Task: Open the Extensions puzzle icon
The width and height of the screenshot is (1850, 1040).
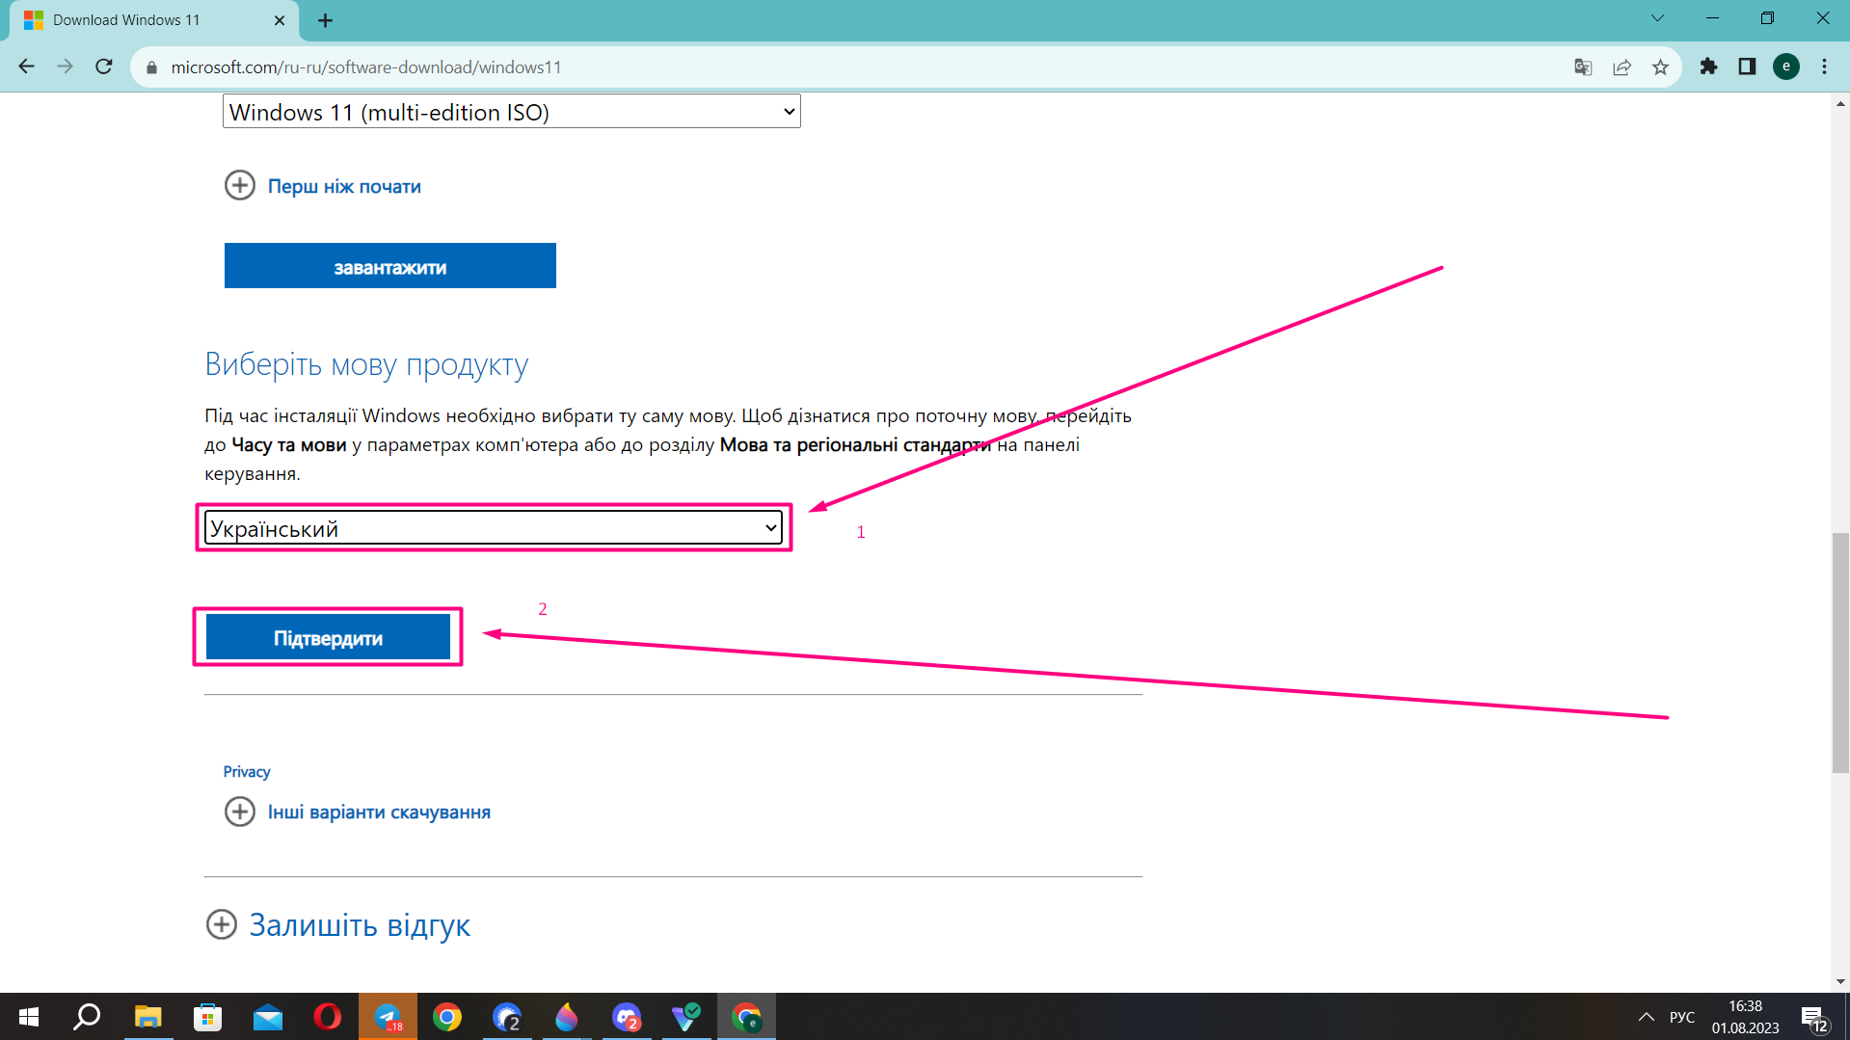Action: pyautogui.click(x=1708, y=67)
